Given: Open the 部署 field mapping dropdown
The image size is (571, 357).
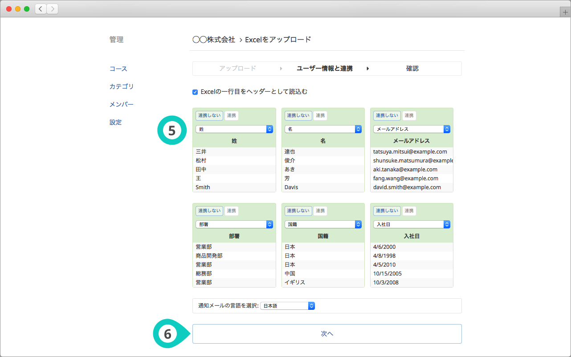Looking at the screenshot, I should coord(234,224).
